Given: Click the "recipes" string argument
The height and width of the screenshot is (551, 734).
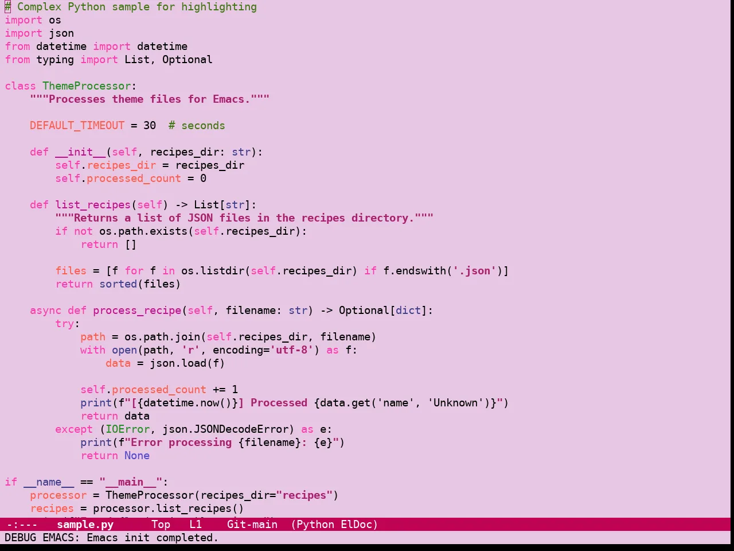Looking at the screenshot, I should [x=304, y=495].
